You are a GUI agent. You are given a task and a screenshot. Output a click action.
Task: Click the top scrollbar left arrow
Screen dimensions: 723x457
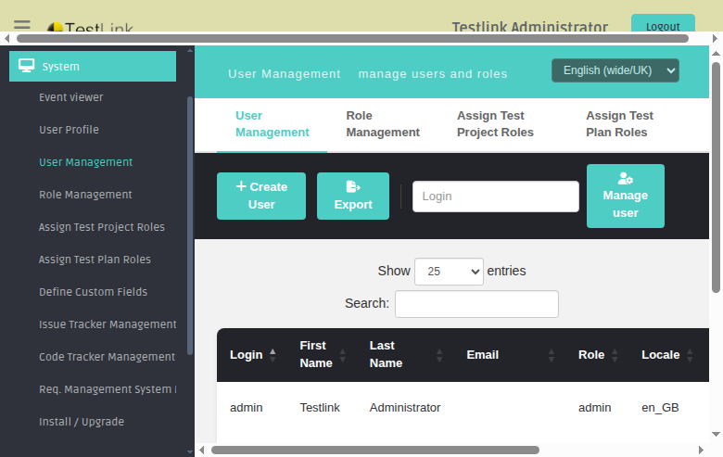click(x=6, y=38)
